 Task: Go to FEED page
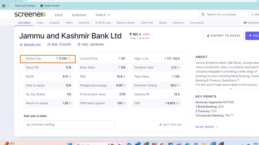click(59, 15)
